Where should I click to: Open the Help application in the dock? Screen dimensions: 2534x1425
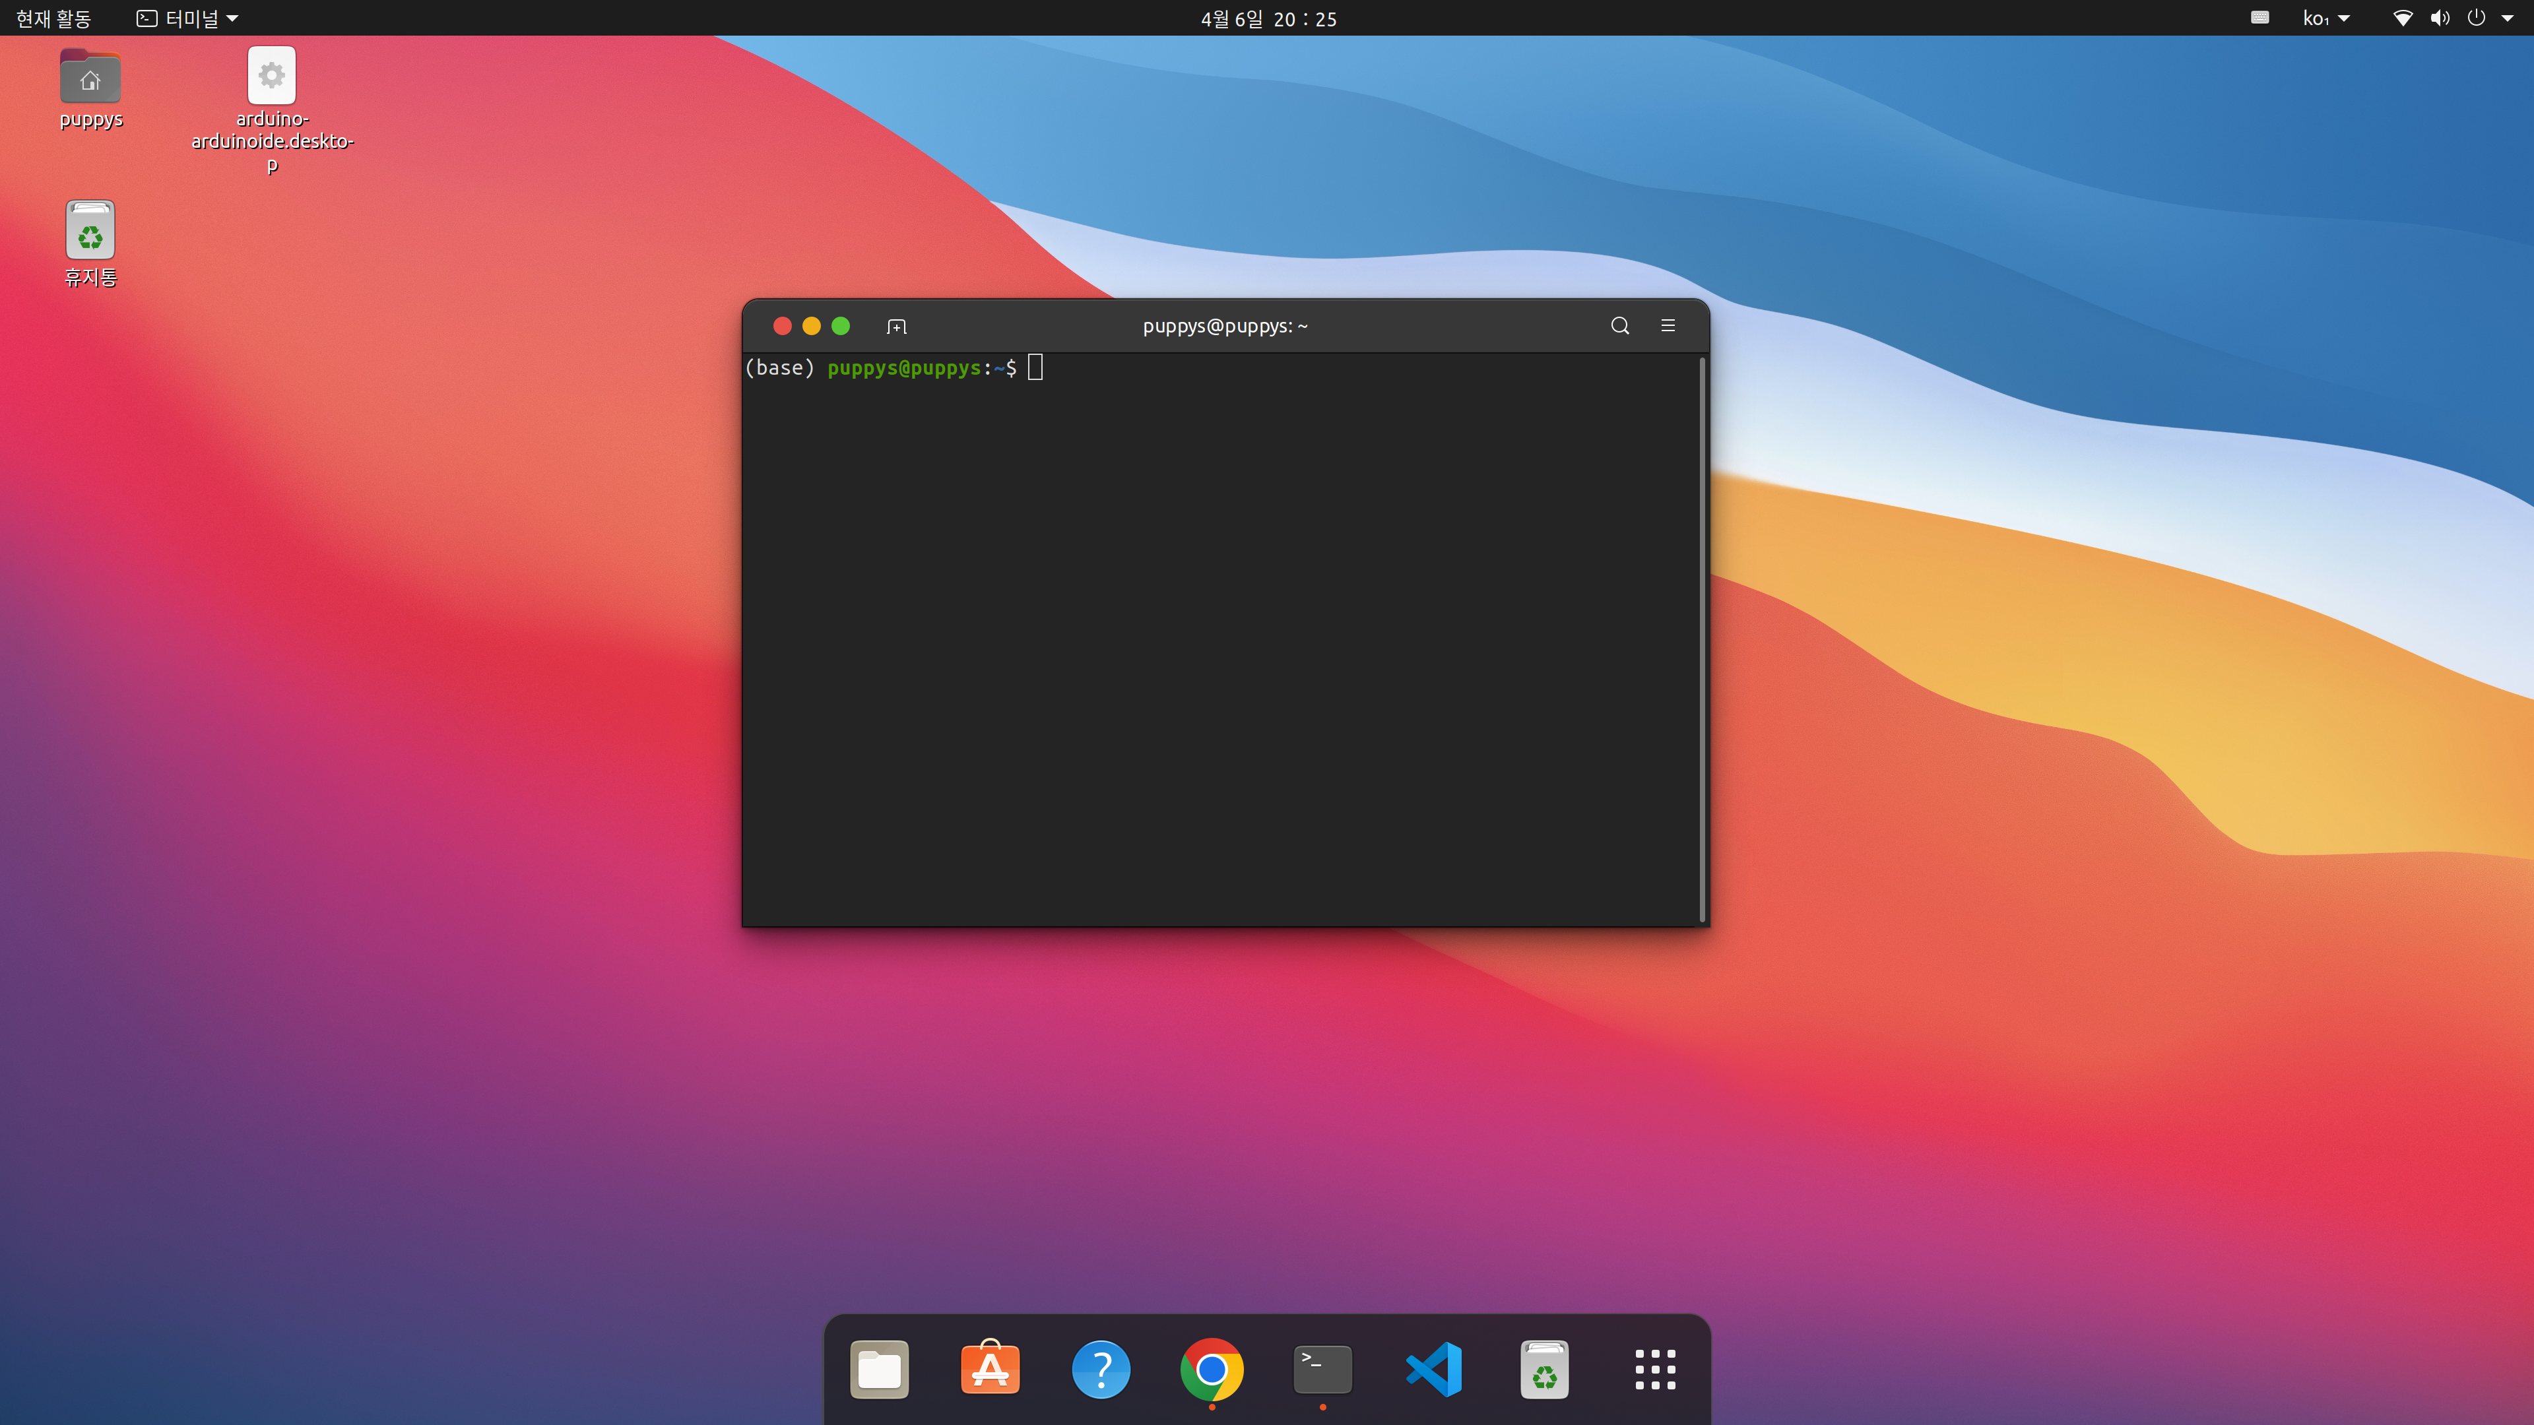(x=1100, y=1368)
